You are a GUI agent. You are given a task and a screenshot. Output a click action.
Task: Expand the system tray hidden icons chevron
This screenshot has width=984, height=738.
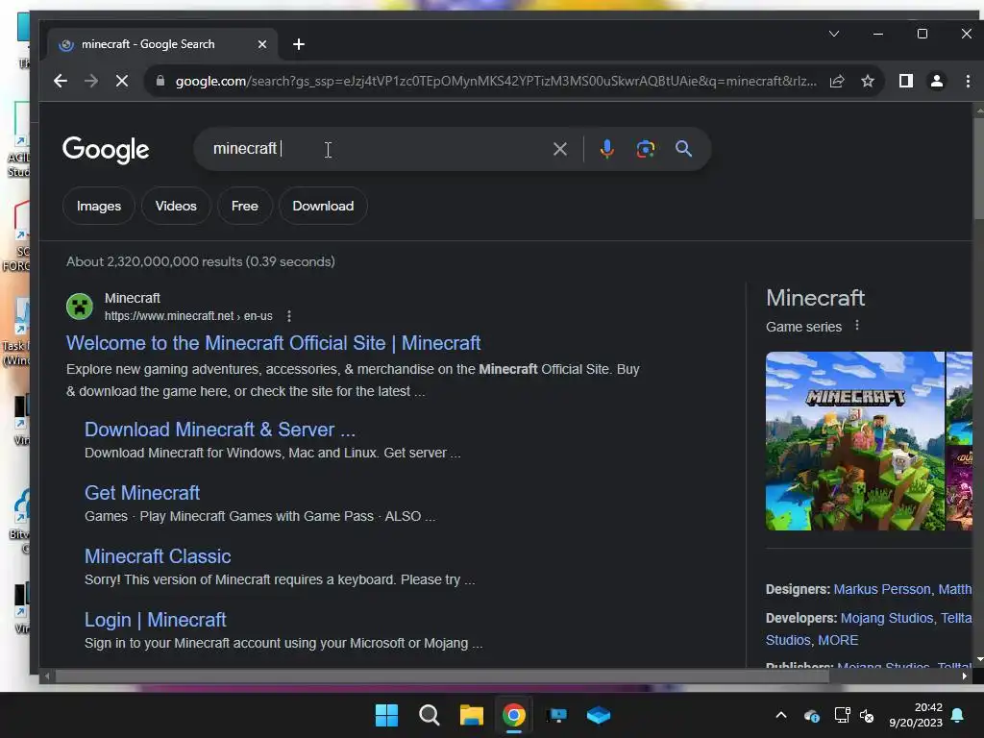[x=781, y=715]
